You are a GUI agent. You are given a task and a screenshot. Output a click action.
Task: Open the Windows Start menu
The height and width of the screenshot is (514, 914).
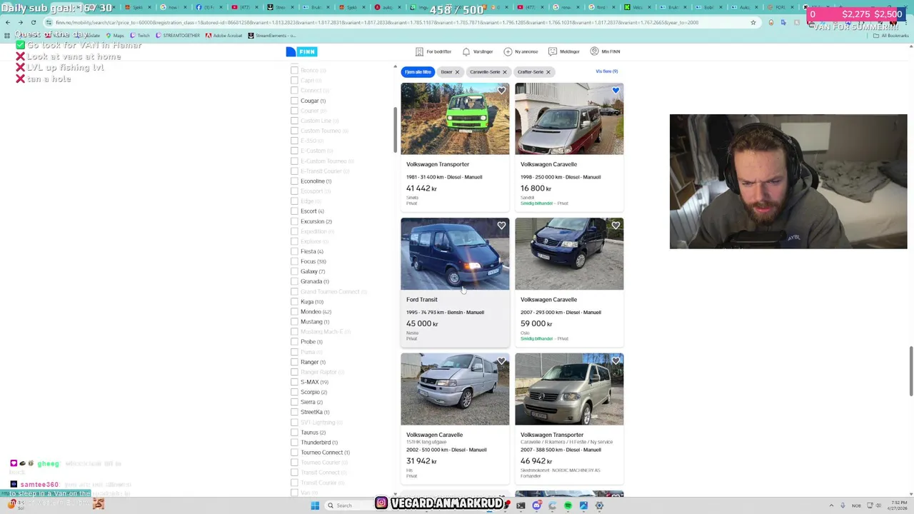(x=315, y=505)
